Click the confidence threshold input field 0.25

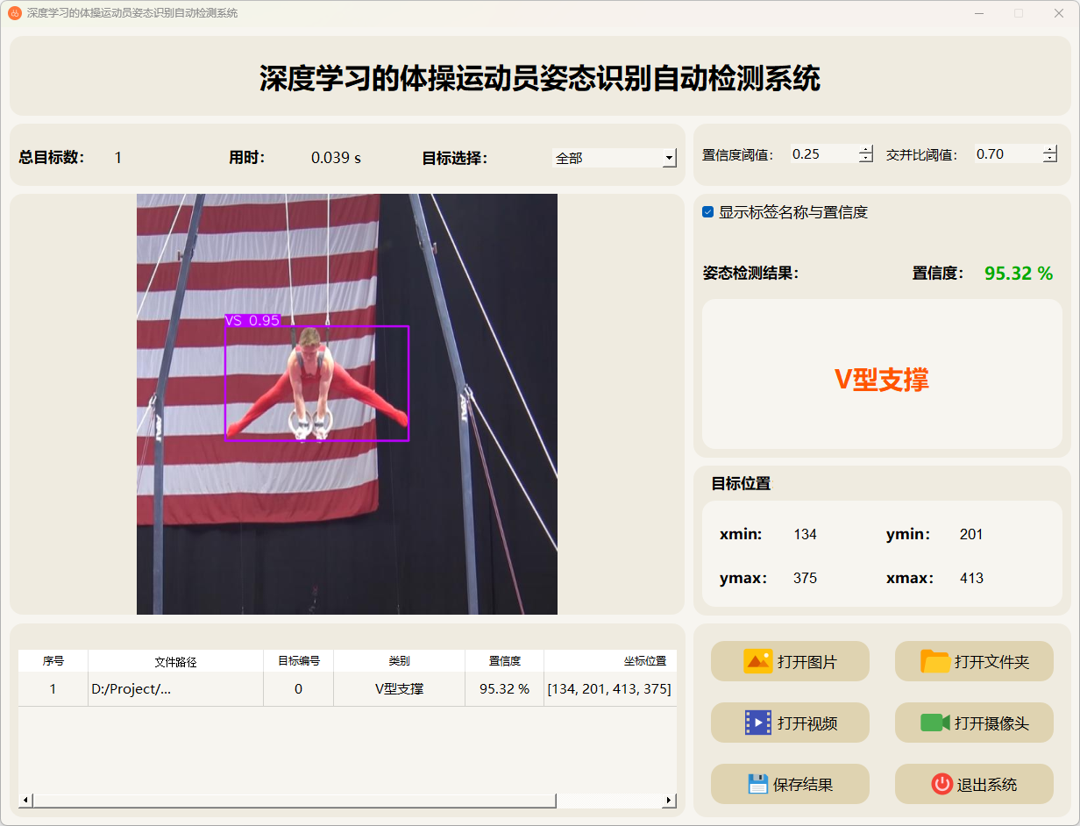pyautogui.click(x=822, y=154)
